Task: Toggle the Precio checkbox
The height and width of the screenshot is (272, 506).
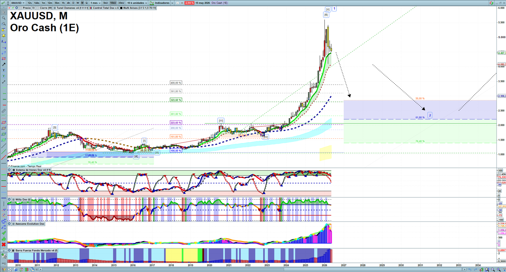Action: [x=21, y=8]
